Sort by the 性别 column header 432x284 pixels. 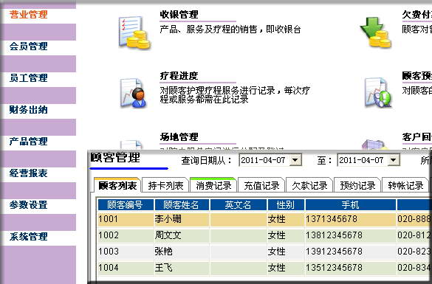click(286, 205)
